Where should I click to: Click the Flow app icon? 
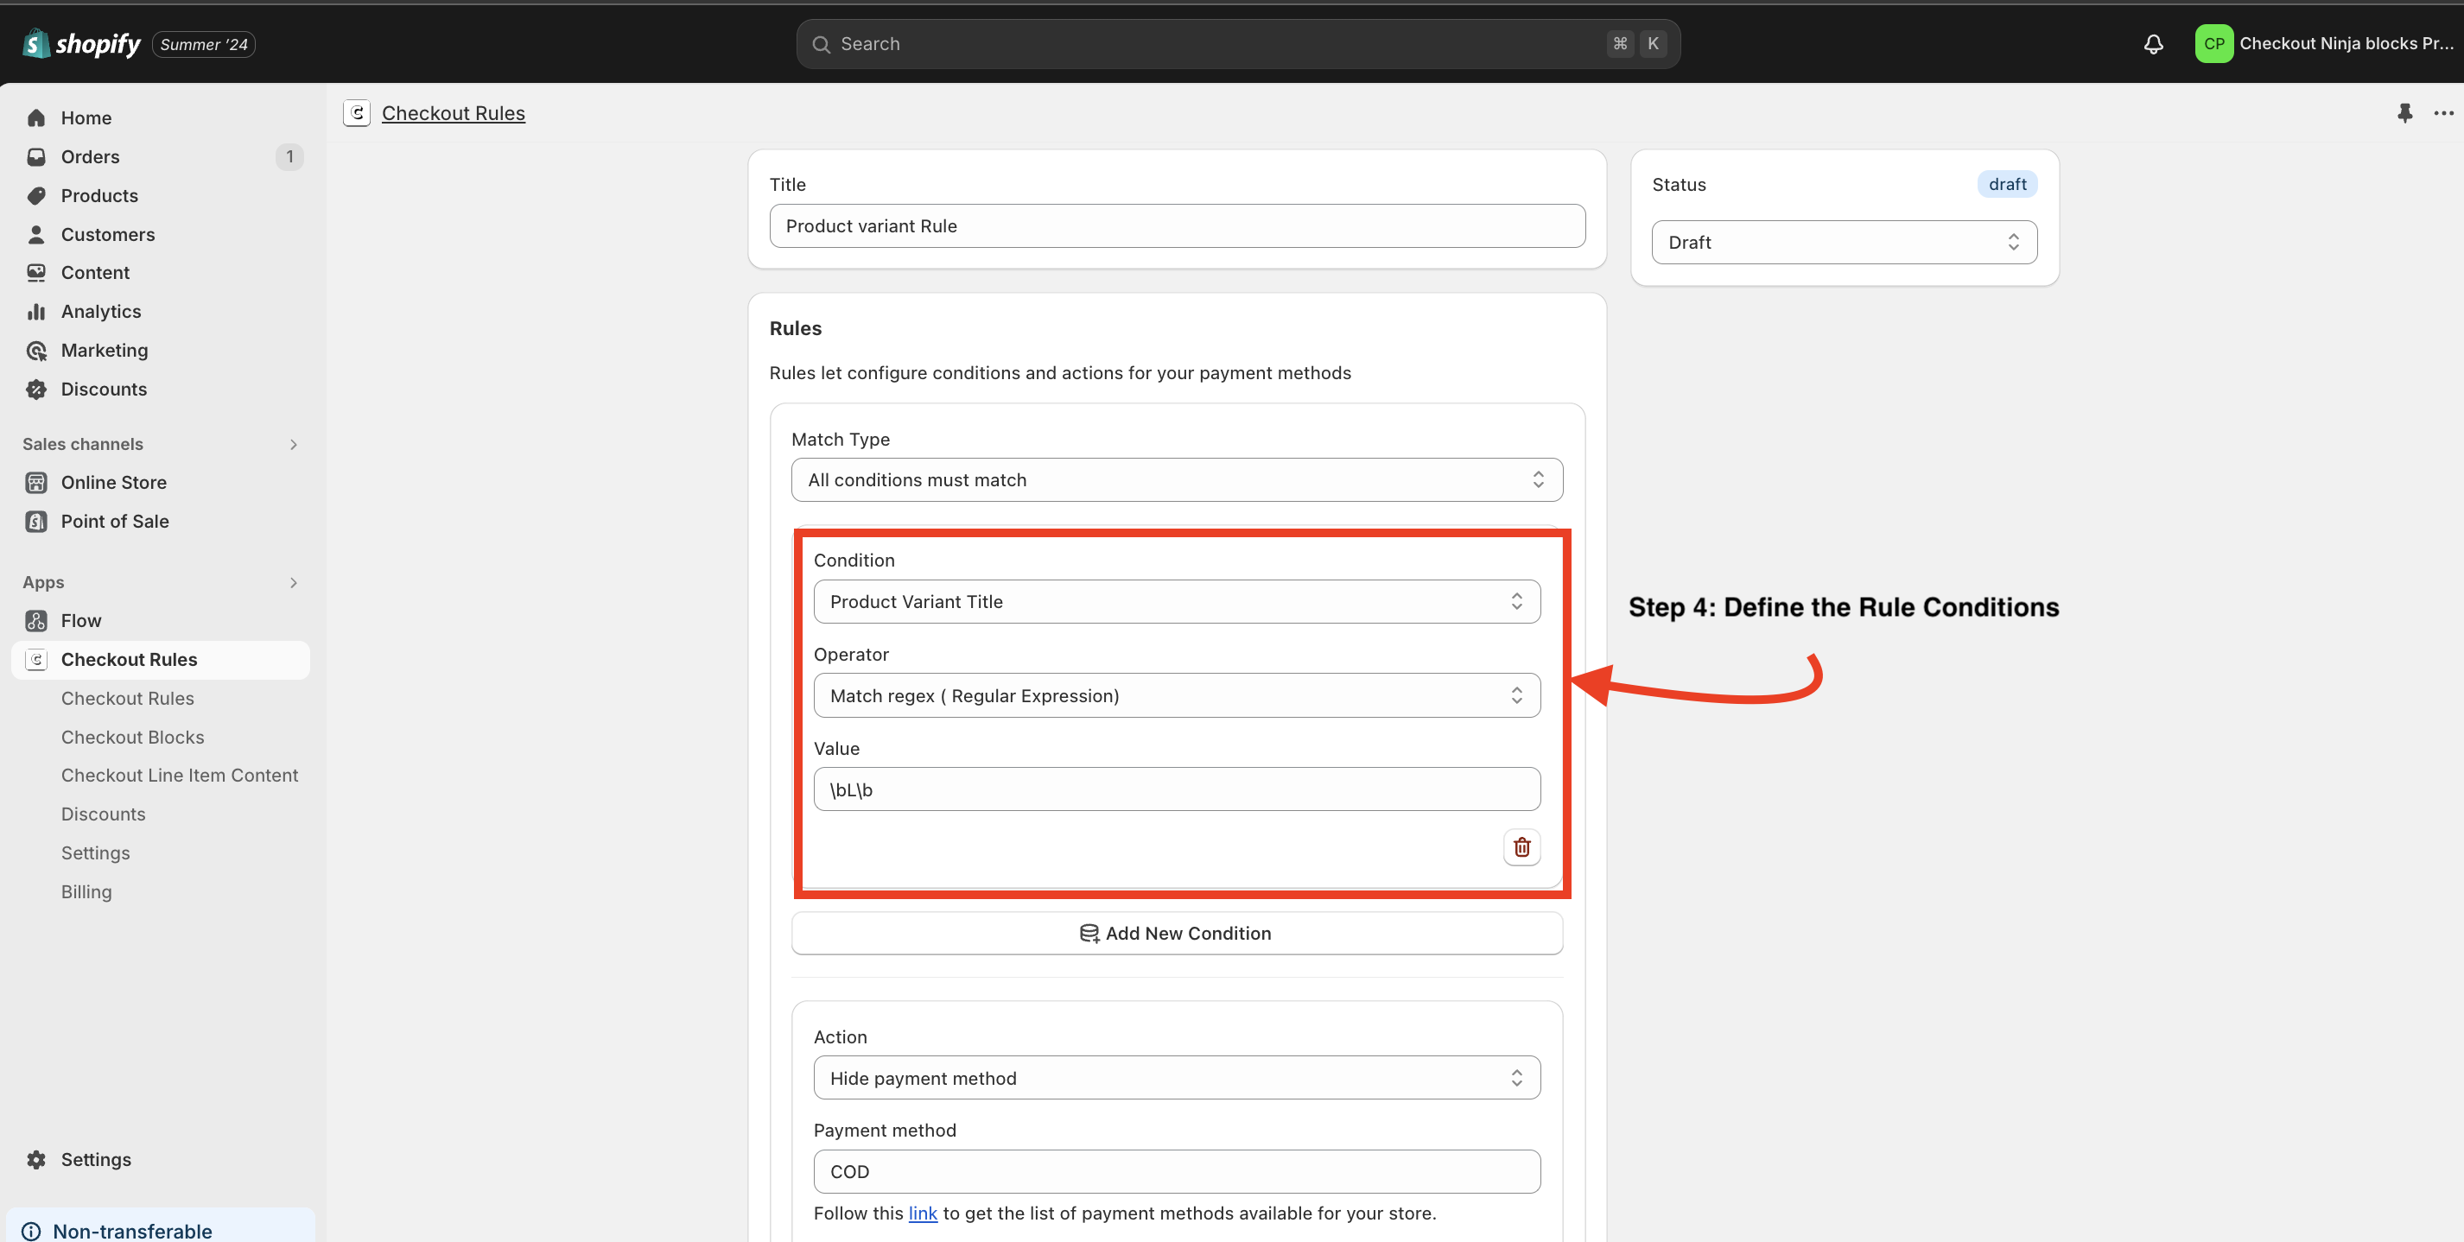[x=36, y=620]
